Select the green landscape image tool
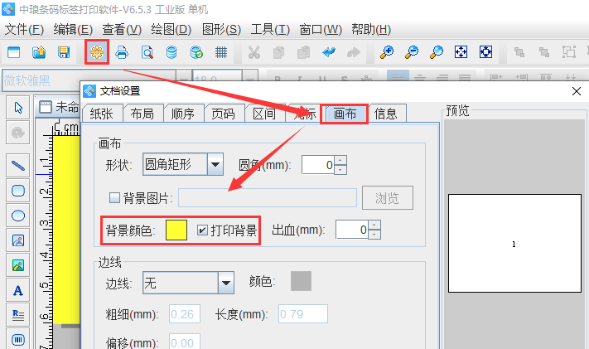Image resolution: width=589 pixels, height=349 pixels. (18, 265)
